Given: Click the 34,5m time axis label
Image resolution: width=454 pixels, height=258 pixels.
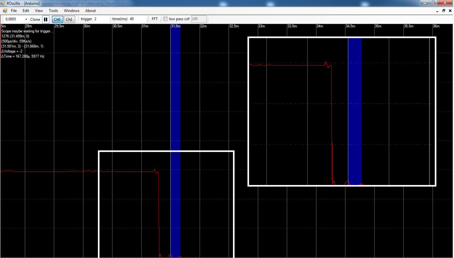Looking at the screenshot, I should (x=350, y=26).
